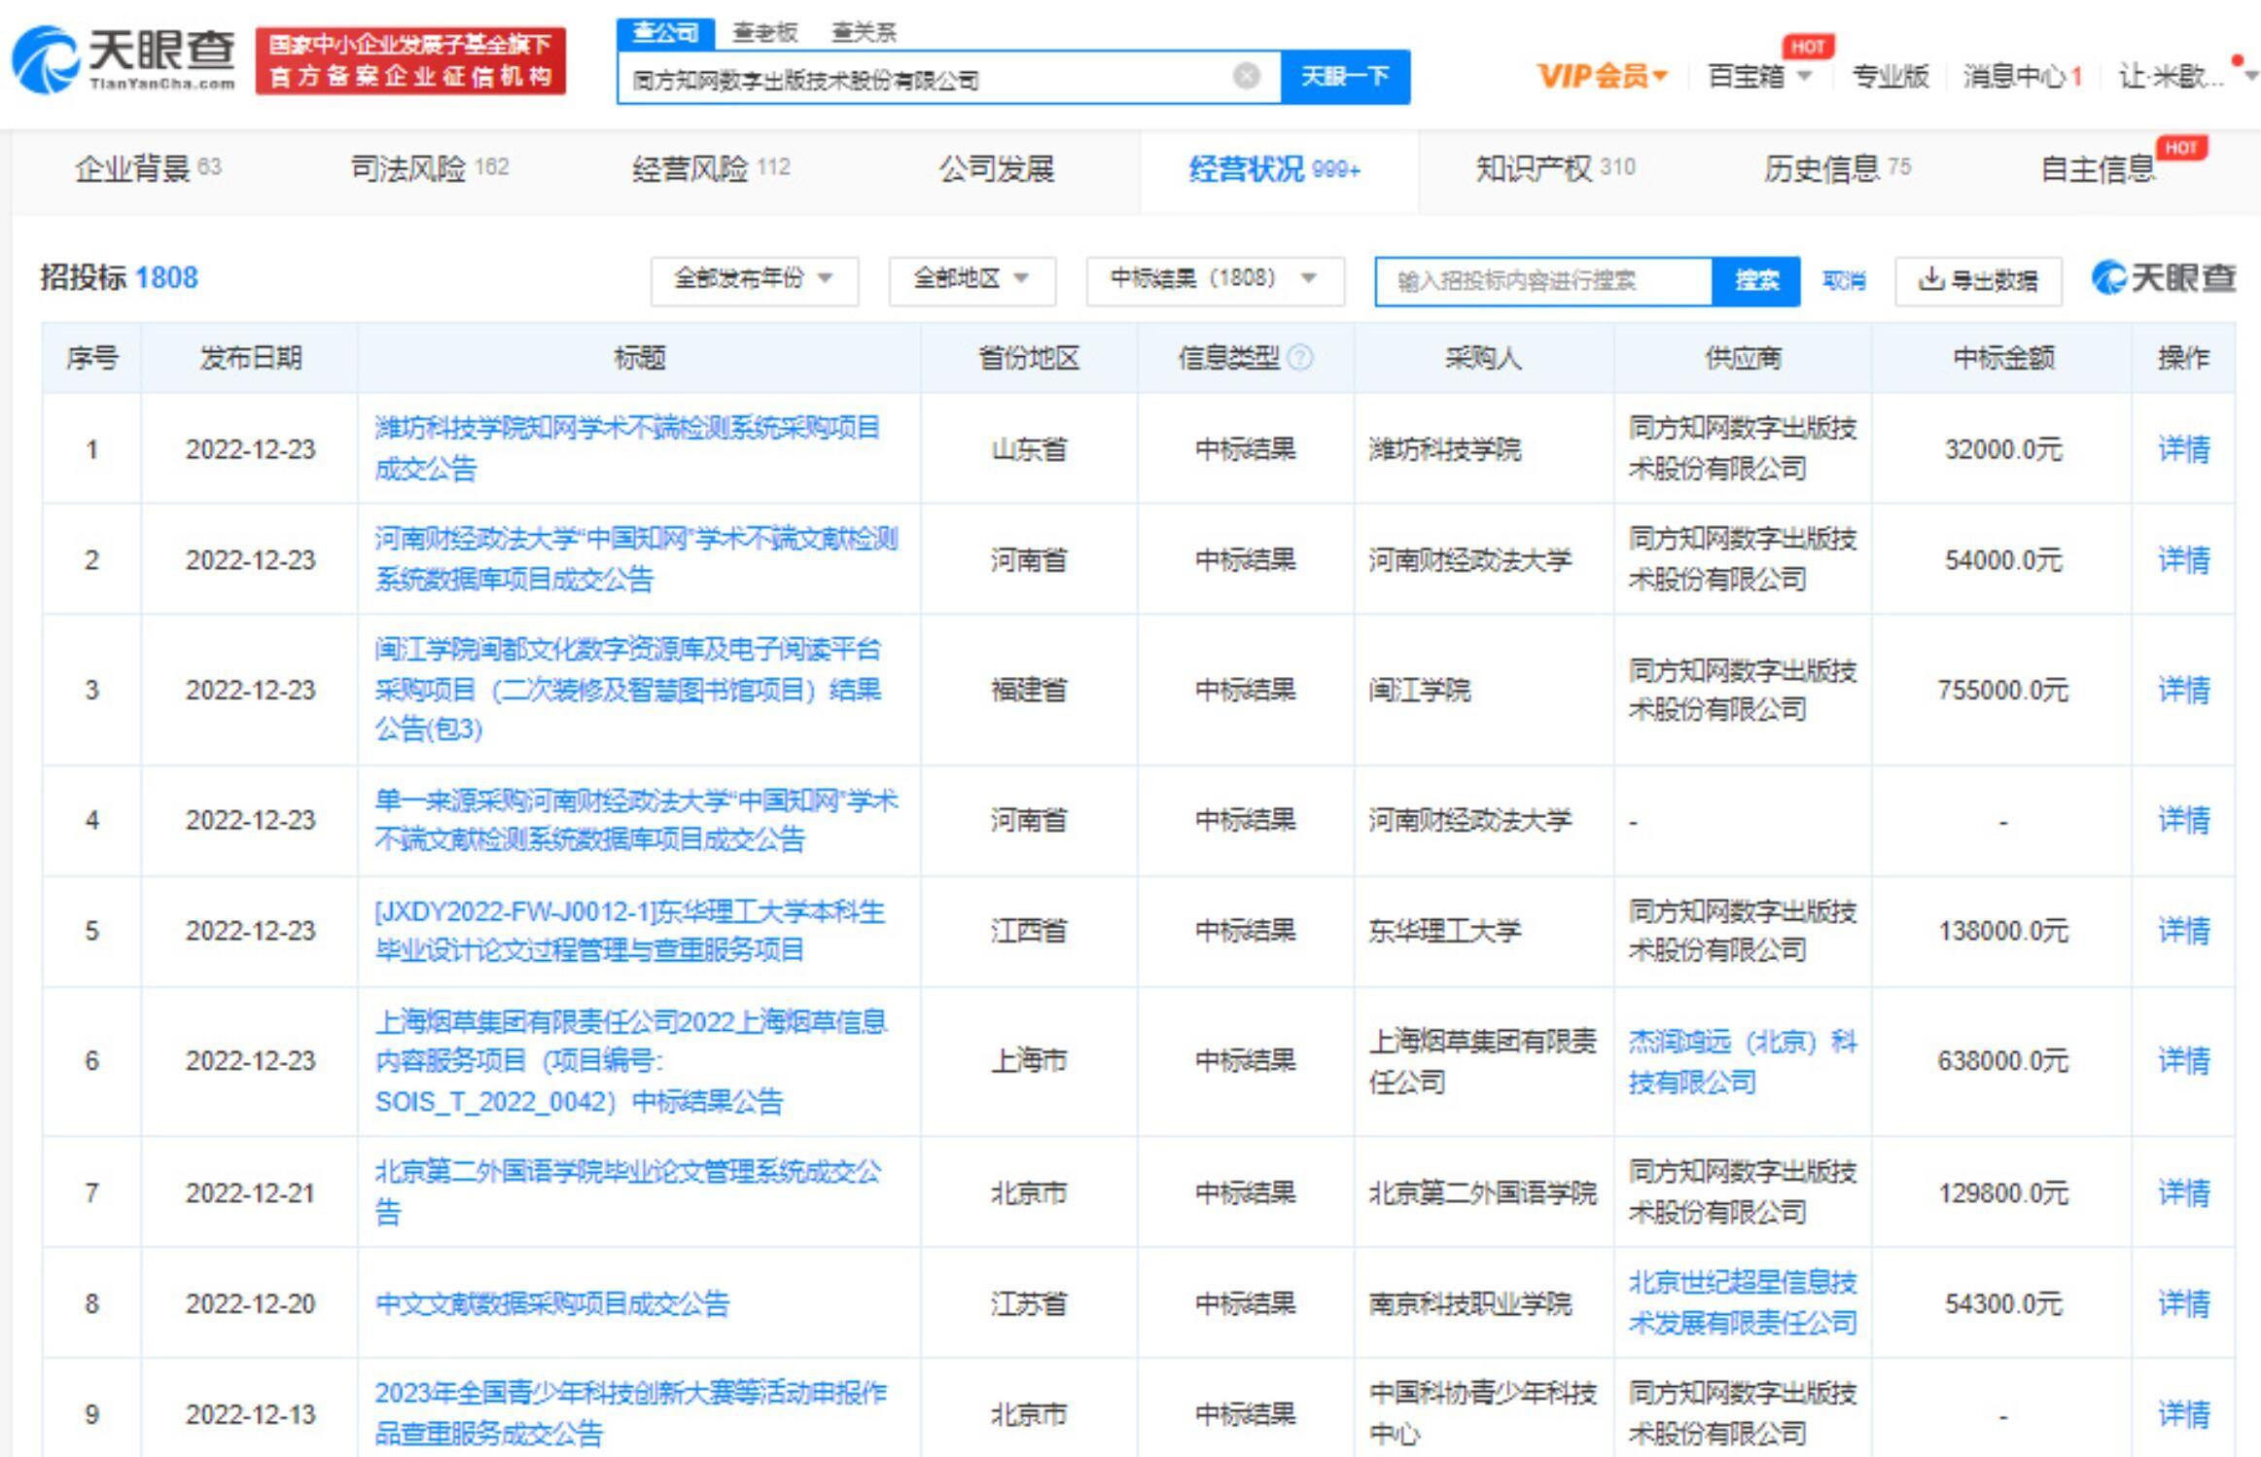Screen dimensions: 2261x1457
Task: Open the 北京第二外国语学院毕业论文管理系统 title link
Action: [628, 1191]
